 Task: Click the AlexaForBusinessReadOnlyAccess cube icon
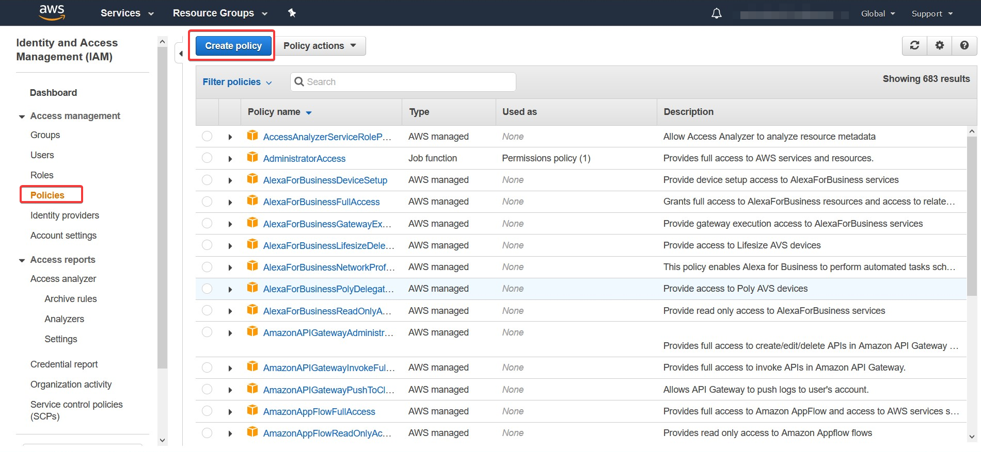coord(252,310)
